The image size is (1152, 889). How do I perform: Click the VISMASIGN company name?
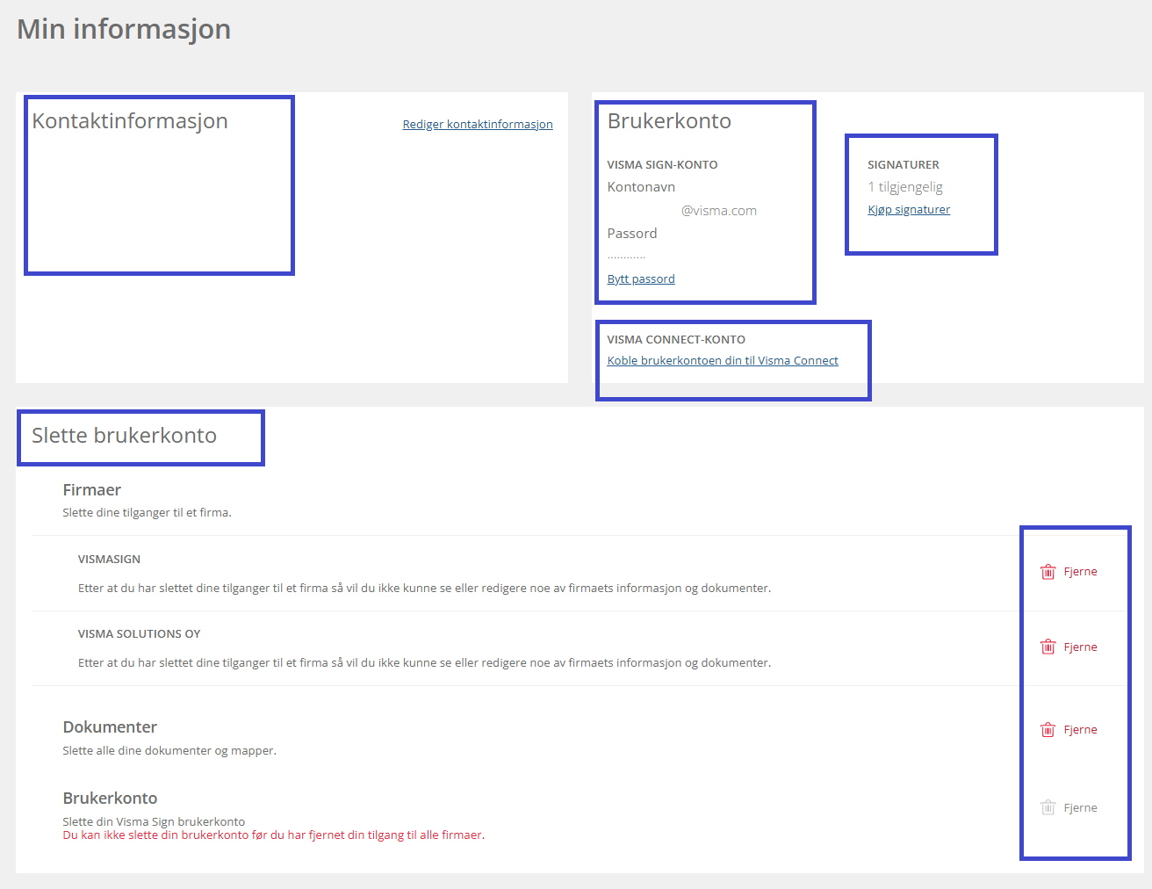pyautogui.click(x=109, y=560)
